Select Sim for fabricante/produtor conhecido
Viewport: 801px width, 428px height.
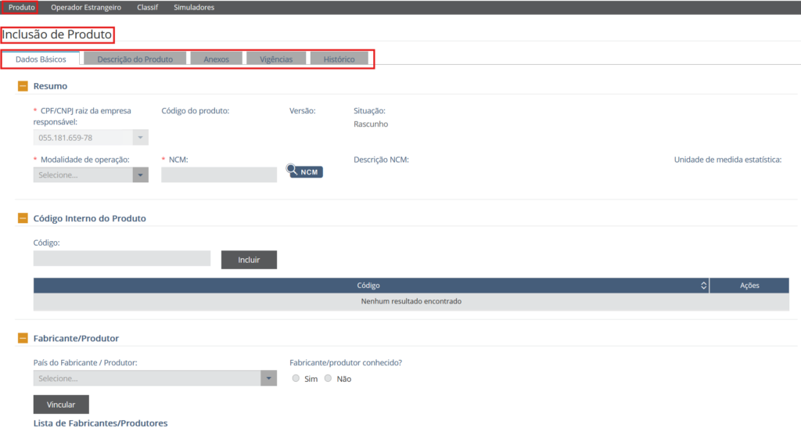pos(296,379)
